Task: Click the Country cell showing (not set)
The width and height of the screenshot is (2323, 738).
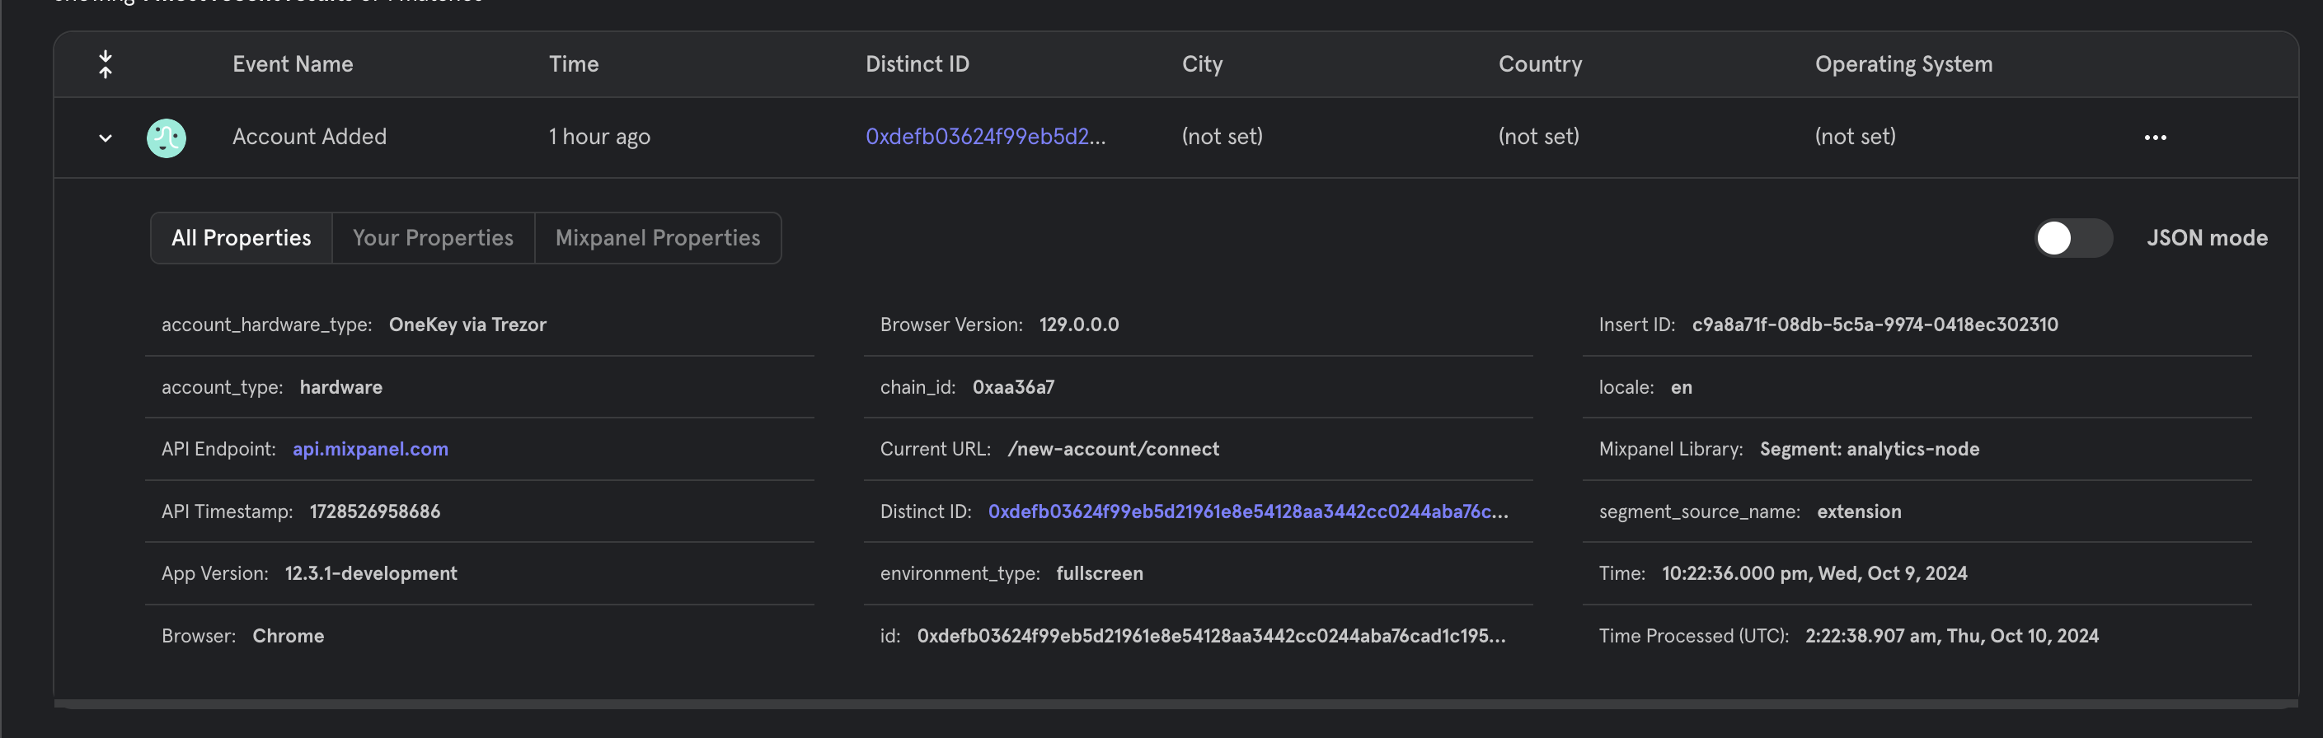Action: pos(1538,136)
